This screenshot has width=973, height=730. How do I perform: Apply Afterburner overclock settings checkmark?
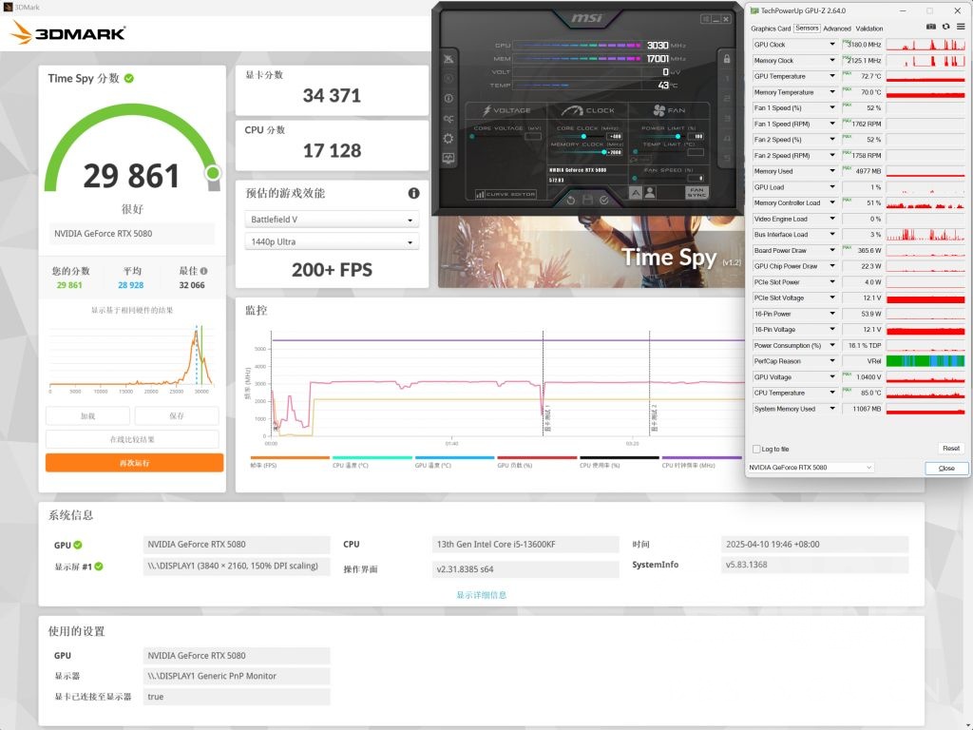[603, 200]
